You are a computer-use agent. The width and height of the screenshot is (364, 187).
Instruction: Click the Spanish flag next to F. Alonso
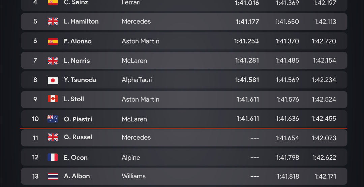tap(53, 41)
